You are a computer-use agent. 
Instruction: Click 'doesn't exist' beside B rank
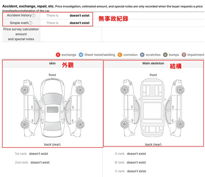[136, 163]
